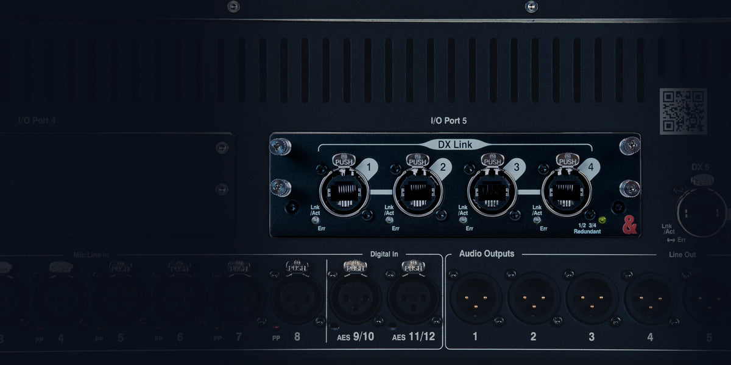Click the PUSH tab above AES 9/10

(355, 266)
